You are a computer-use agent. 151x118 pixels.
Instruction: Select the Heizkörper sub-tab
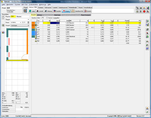click(57, 15)
